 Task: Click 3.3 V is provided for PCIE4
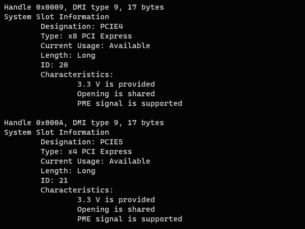coord(116,84)
